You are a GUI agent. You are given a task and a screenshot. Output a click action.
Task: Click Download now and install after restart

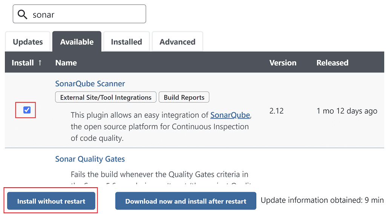click(x=185, y=201)
